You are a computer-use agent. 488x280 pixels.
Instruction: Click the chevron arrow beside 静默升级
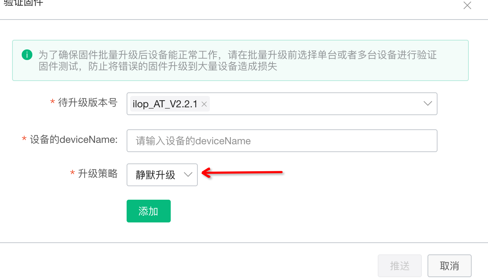(187, 174)
